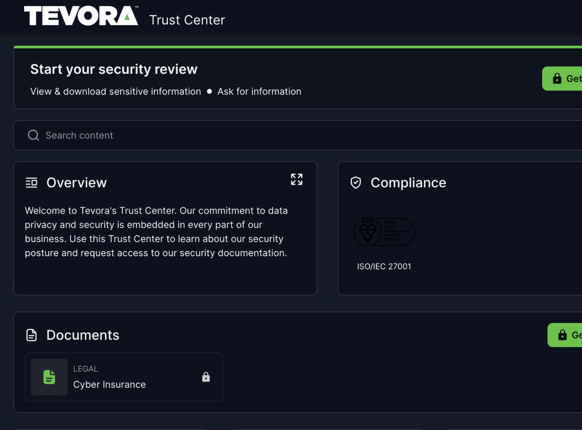Click the Tevora logo
This screenshot has width=582, height=430.
coord(81,16)
